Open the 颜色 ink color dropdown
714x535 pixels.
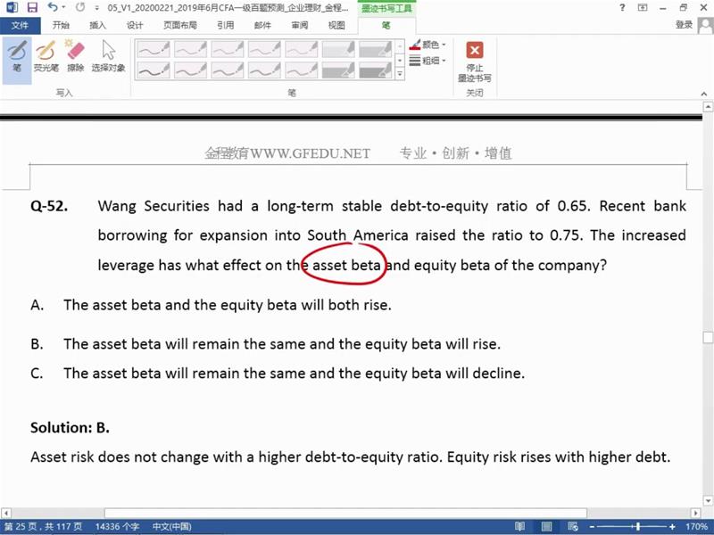[428, 45]
